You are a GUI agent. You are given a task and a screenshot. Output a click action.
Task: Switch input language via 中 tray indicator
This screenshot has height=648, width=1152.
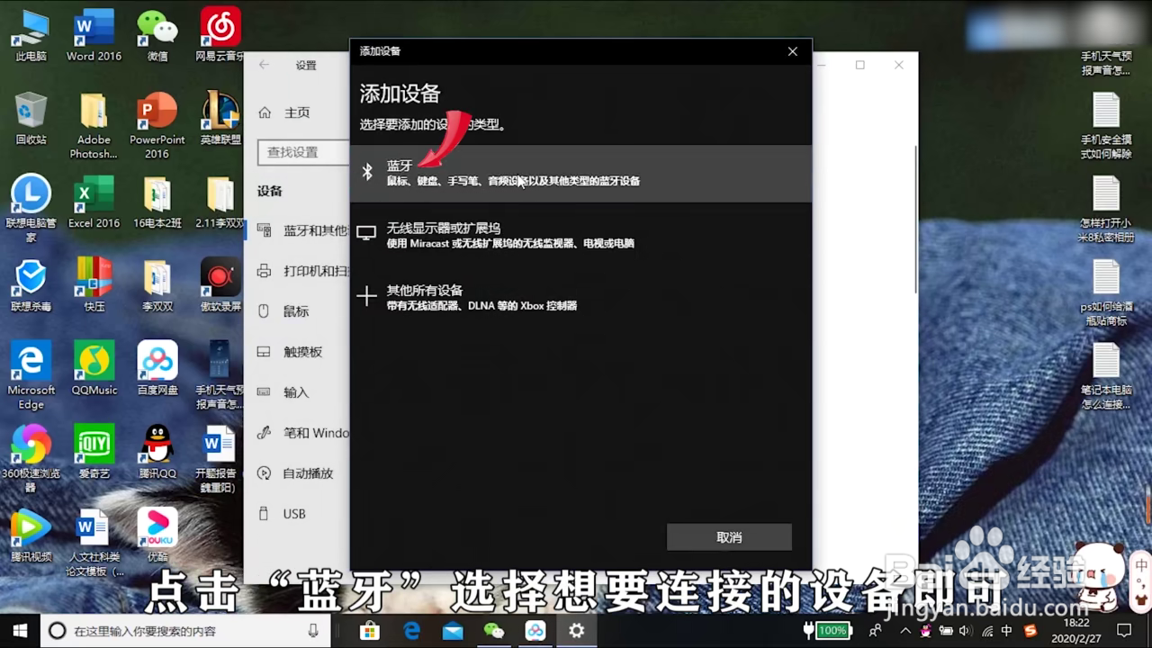coord(1008,631)
